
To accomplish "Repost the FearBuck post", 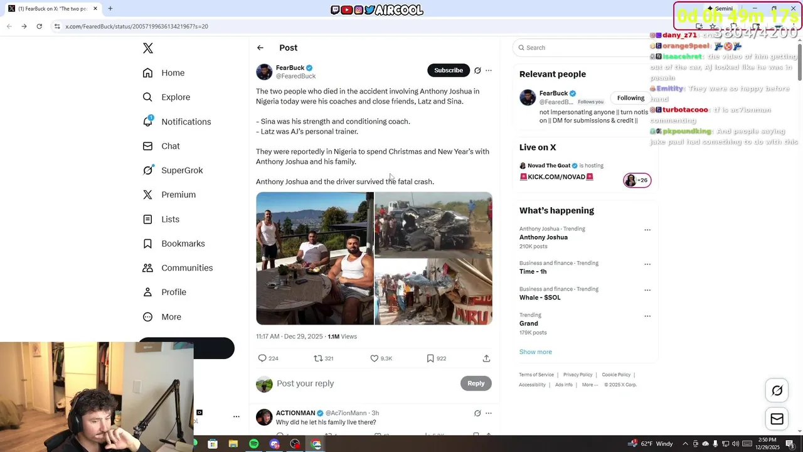I will [324, 358].
